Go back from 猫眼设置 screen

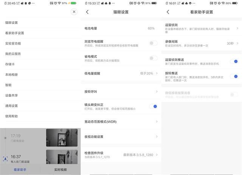pos(87,12)
